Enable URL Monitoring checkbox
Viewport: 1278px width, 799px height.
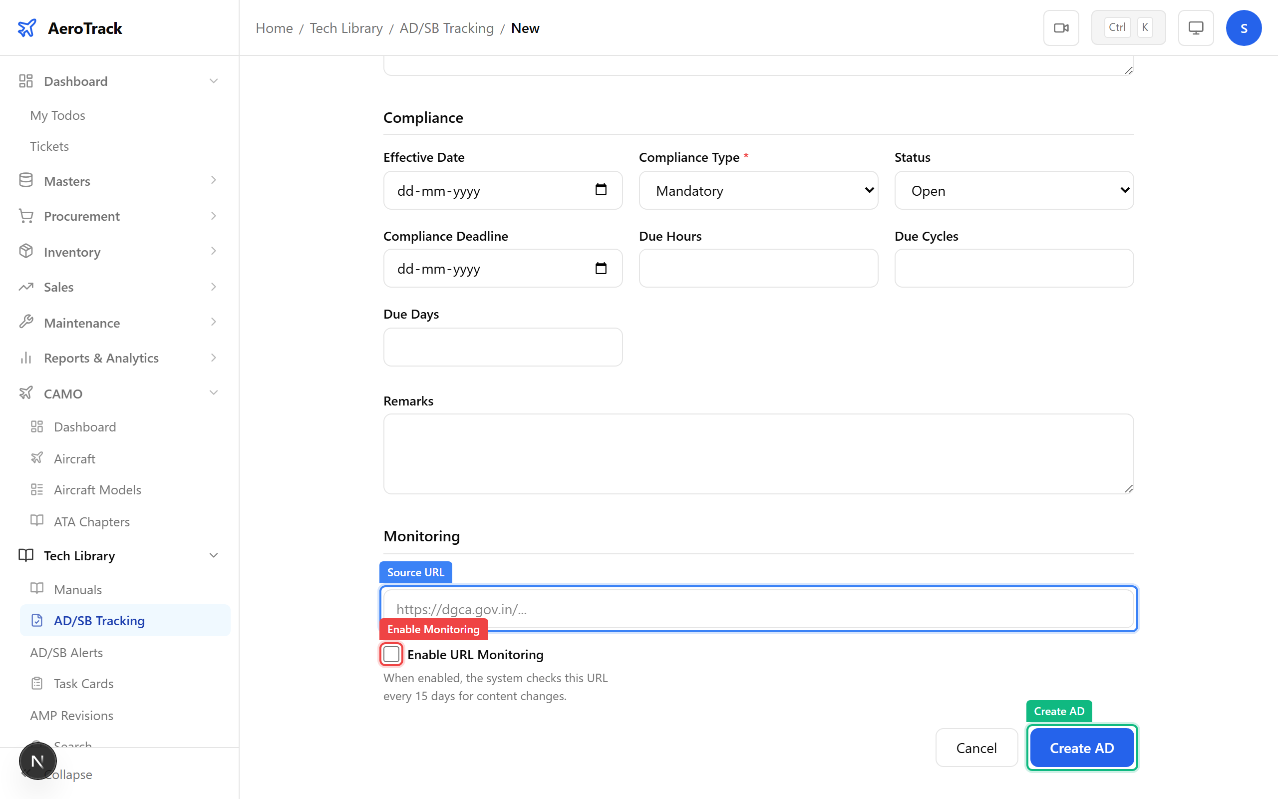pyautogui.click(x=391, y=654)
